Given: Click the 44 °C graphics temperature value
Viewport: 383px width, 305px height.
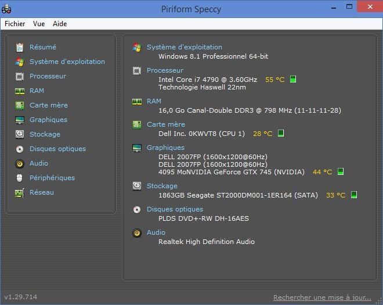Looking at the screenshot, I should [x=323, y=172].
